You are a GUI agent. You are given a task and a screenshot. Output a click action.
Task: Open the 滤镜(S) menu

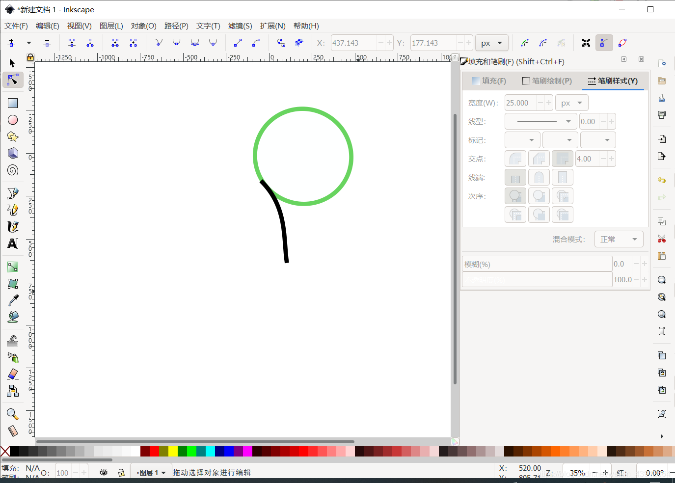coord(240,26)
